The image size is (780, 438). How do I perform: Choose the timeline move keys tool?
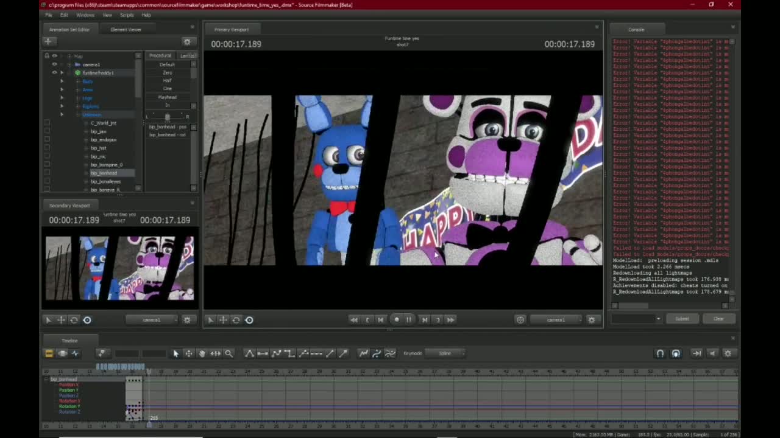(x=189, y=353)
